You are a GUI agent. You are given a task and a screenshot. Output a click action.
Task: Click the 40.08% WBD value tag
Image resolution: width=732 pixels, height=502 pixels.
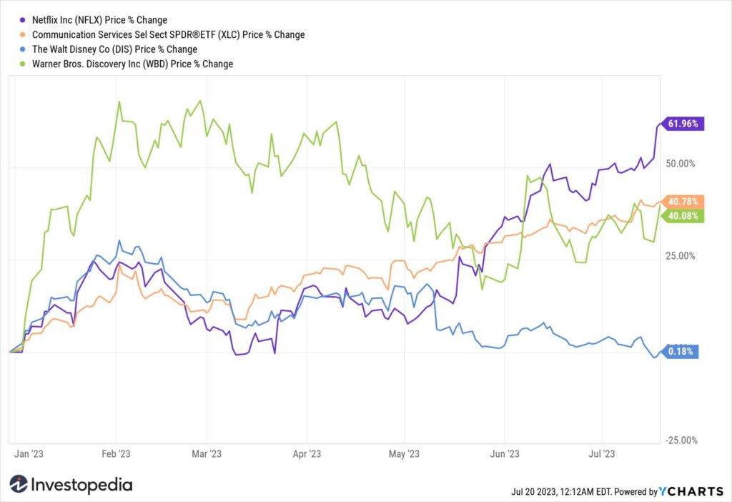point(682,216)
